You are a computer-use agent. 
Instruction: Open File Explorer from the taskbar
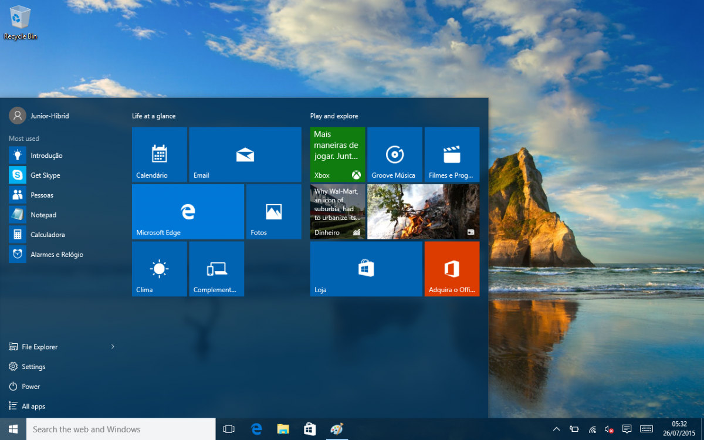click(x=283, y=429)
